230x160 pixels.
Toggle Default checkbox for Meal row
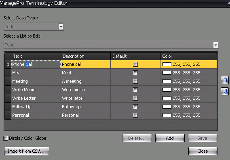(135, 73)
